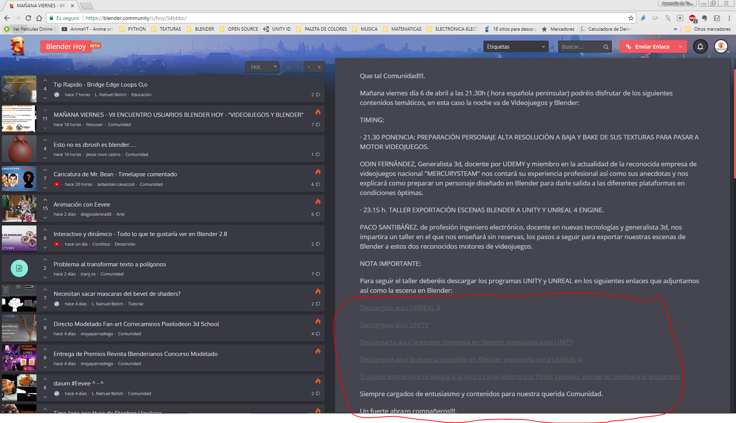Open Otros marcadores folder
Viewport: 736px width, 423px height.
coord(708,29)
